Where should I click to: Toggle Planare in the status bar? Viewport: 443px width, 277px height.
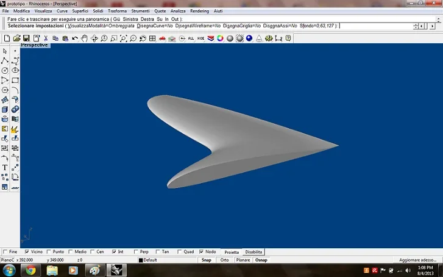point(243,260)
